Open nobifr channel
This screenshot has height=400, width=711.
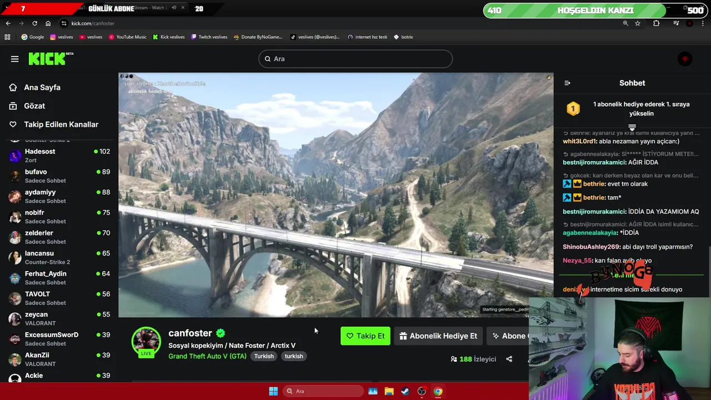(59, 217)
